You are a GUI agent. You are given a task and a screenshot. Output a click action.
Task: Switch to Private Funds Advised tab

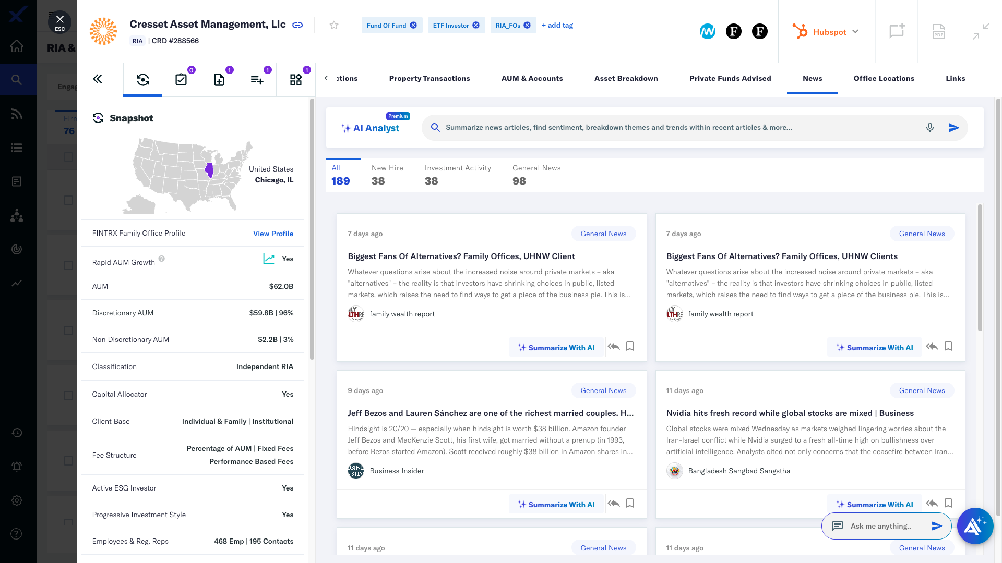730,78
